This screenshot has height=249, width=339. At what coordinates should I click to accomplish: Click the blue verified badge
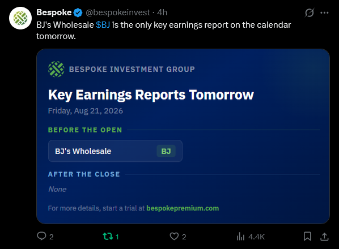(x=78, y=12)
